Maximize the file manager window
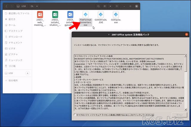Image resolution: width=191 pixels, height=127 pixels. point(130,6)
